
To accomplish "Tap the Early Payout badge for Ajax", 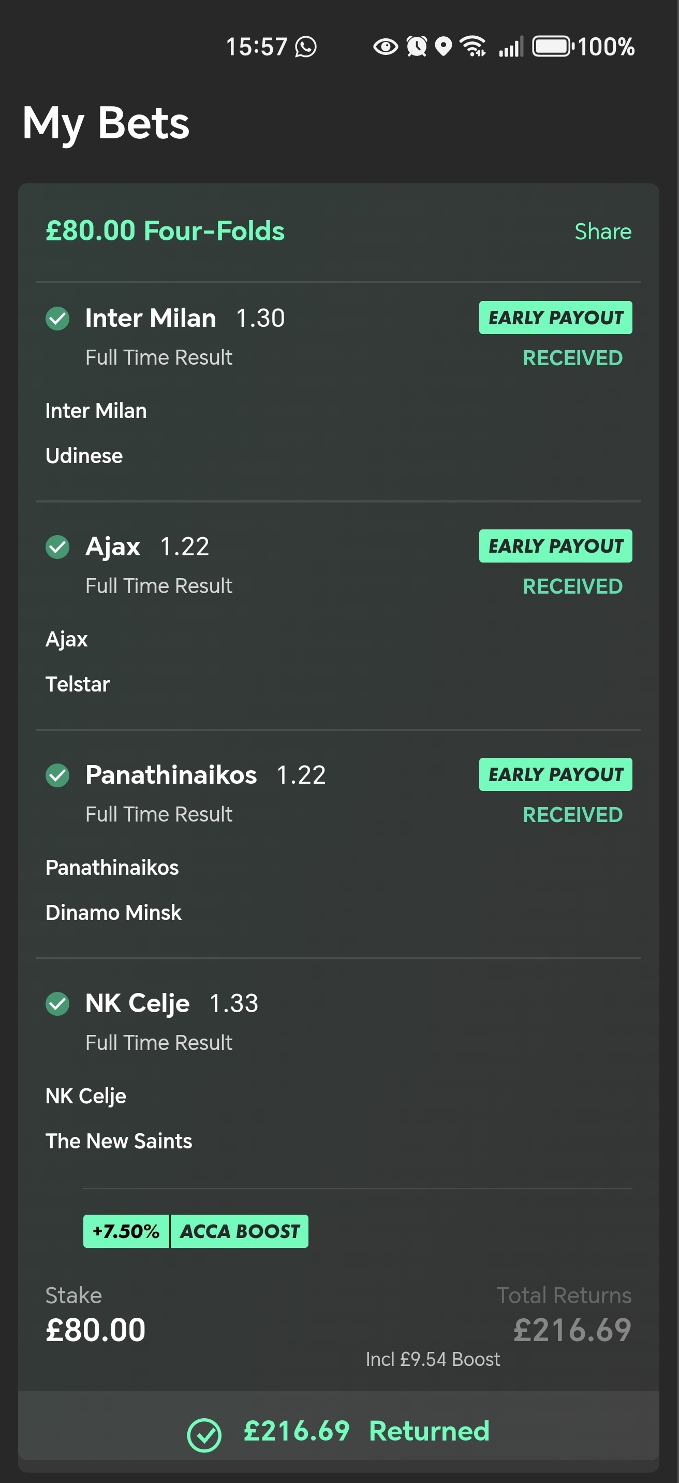I will pyautogui.click(x=555, y=546).
